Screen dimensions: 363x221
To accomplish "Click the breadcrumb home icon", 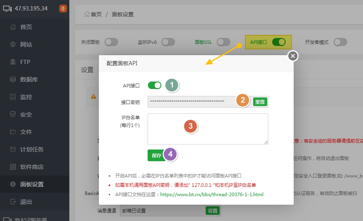I will [x=87, y=14].
